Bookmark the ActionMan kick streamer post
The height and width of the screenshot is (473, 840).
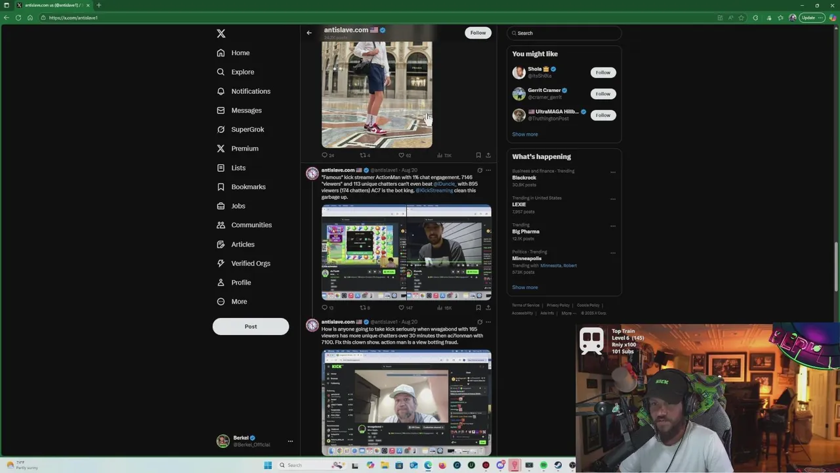[478, 307]
